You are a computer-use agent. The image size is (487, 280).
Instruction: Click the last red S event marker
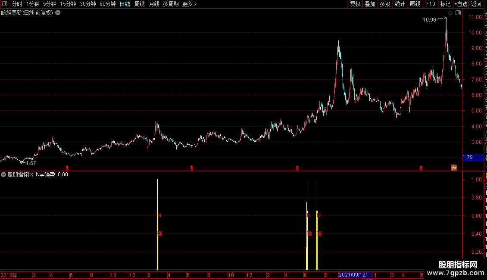tap(421, 168)
